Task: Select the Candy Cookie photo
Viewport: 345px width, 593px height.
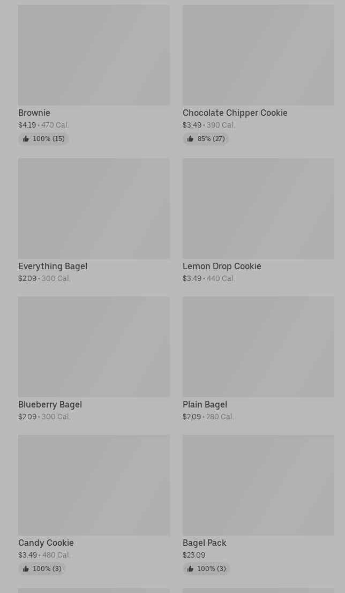Action: pos(94,485)
